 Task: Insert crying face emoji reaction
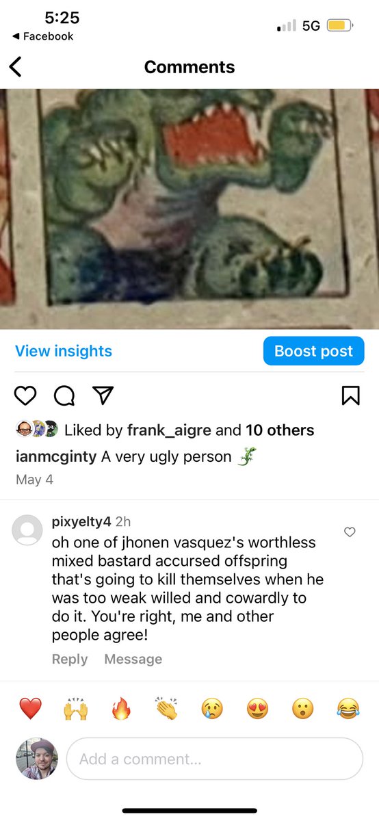click(212, 709)
